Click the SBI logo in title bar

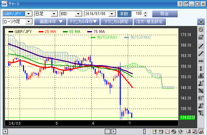[x=4, y=4]
